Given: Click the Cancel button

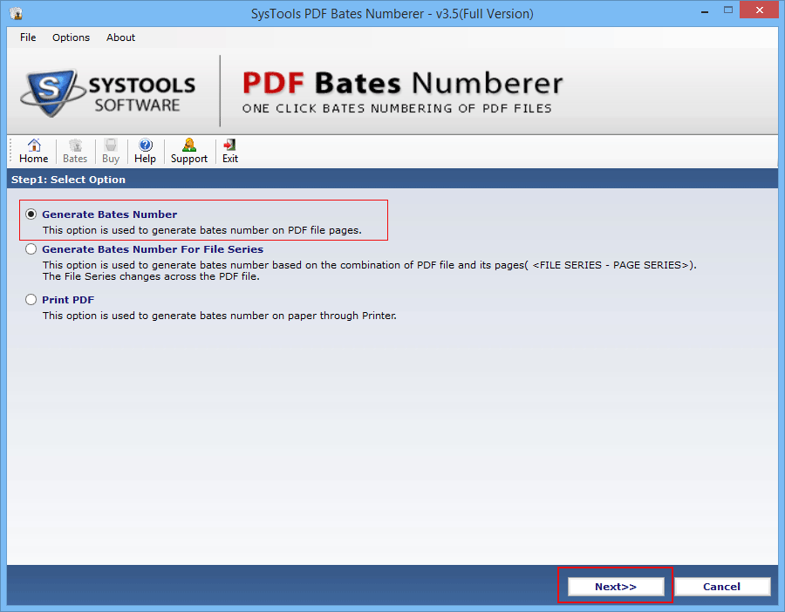Looking at the screenshot, I should pyautogui.click(x=722, y=587).
